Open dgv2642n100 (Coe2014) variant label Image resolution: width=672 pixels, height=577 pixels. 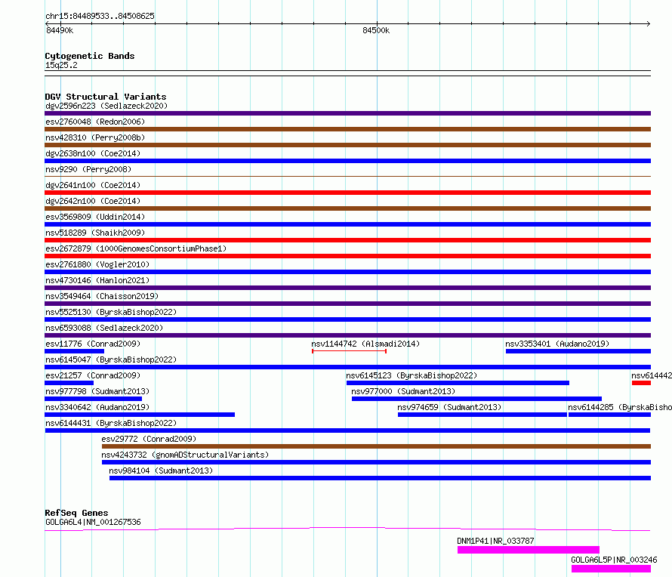coord(93,201)
